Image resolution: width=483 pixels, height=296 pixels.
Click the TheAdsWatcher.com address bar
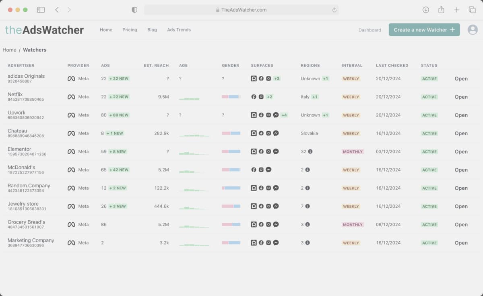tap(242, 10)
